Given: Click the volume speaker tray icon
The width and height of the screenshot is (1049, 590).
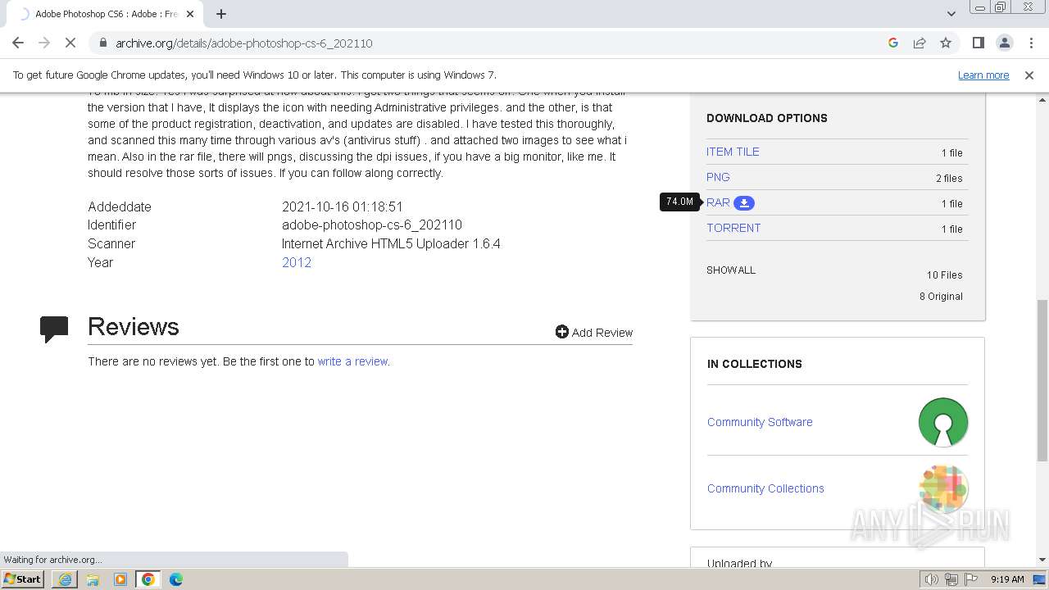Looking at the screenshot, I should tap(931, 579).
